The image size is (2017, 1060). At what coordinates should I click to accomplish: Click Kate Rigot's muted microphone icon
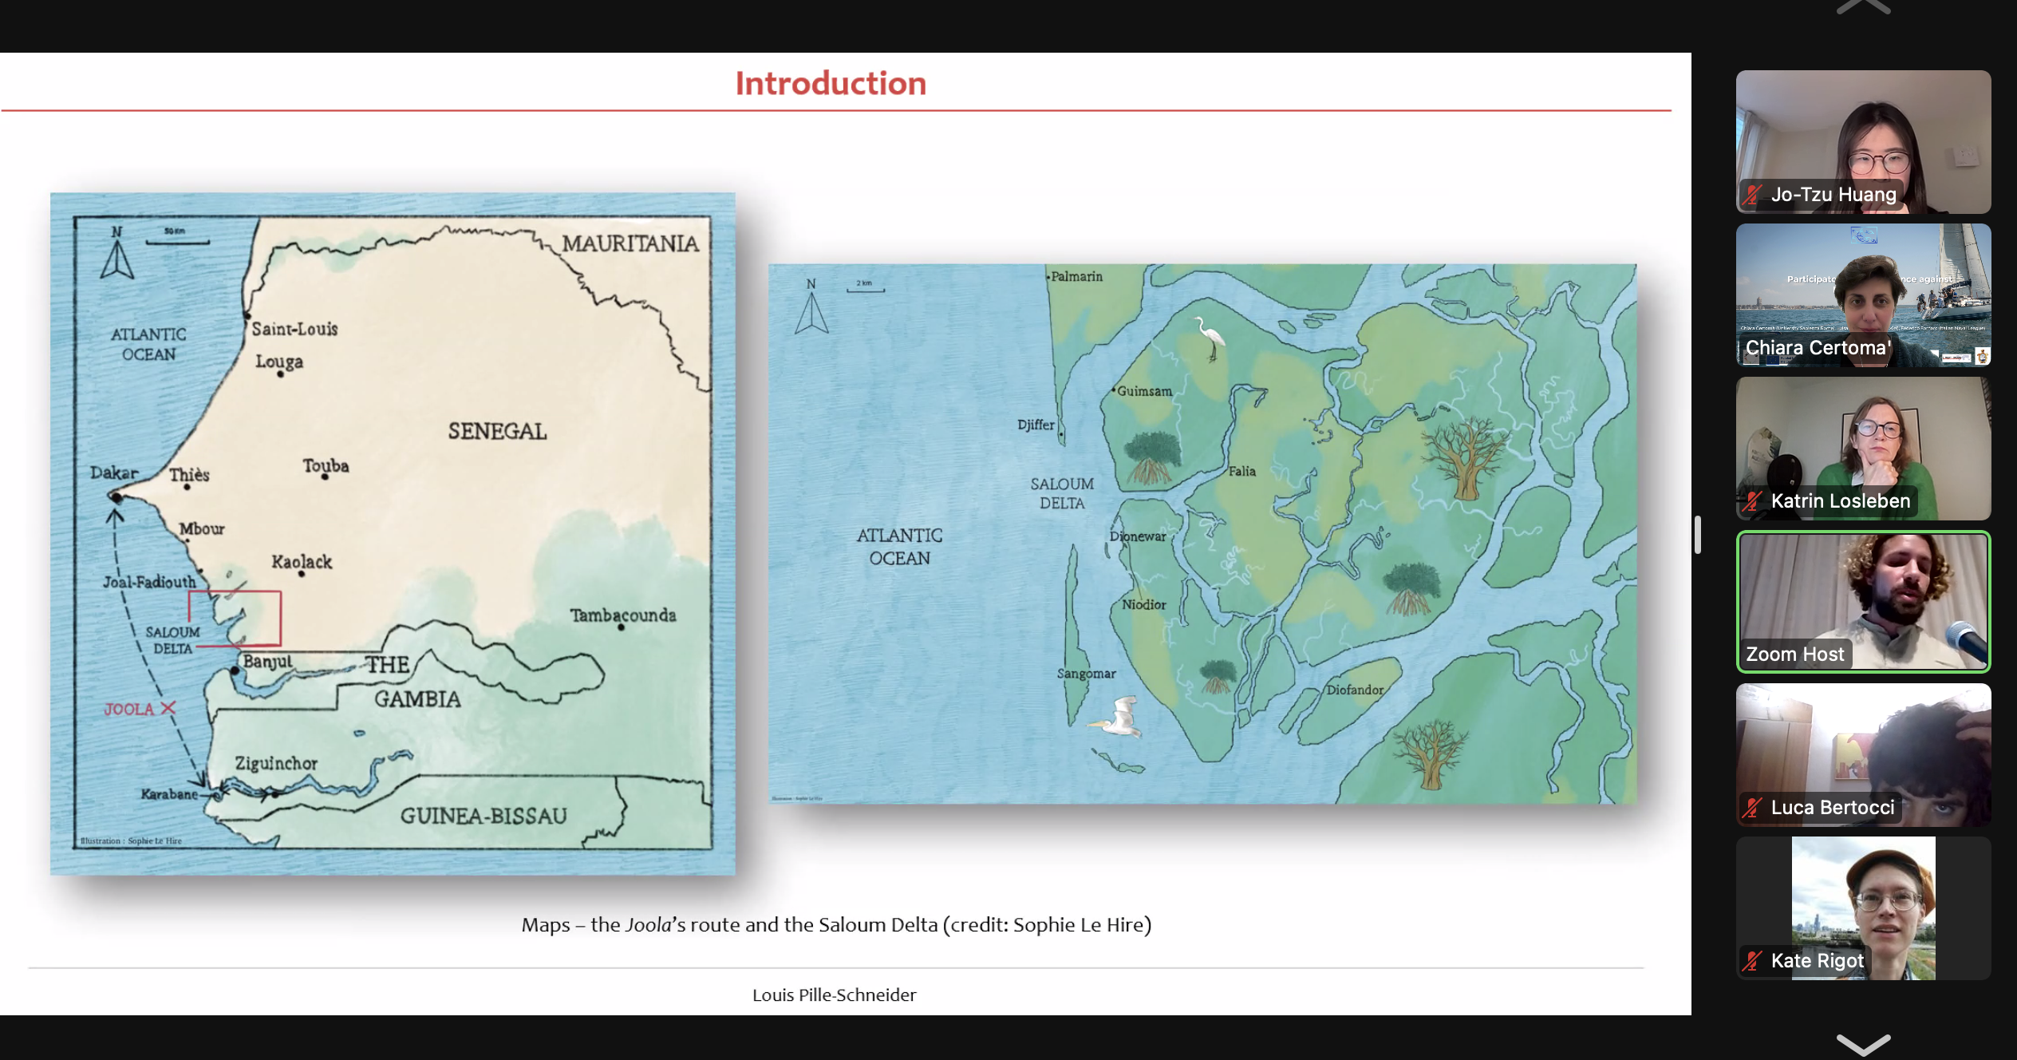[x=1752, y=961]
